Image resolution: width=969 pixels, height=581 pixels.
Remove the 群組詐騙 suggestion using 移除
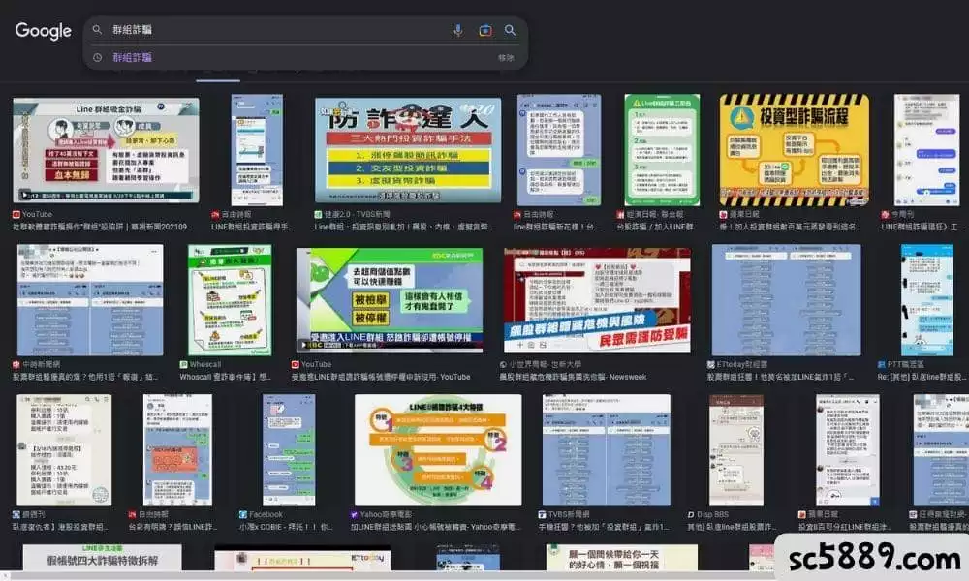pyautogui.click(x=506, y=57)
